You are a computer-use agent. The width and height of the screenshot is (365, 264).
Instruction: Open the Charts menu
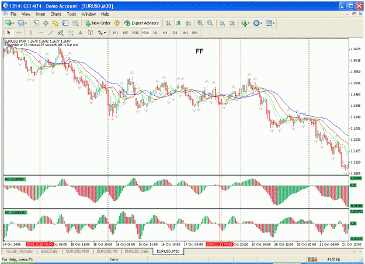(x=56, y=14)
